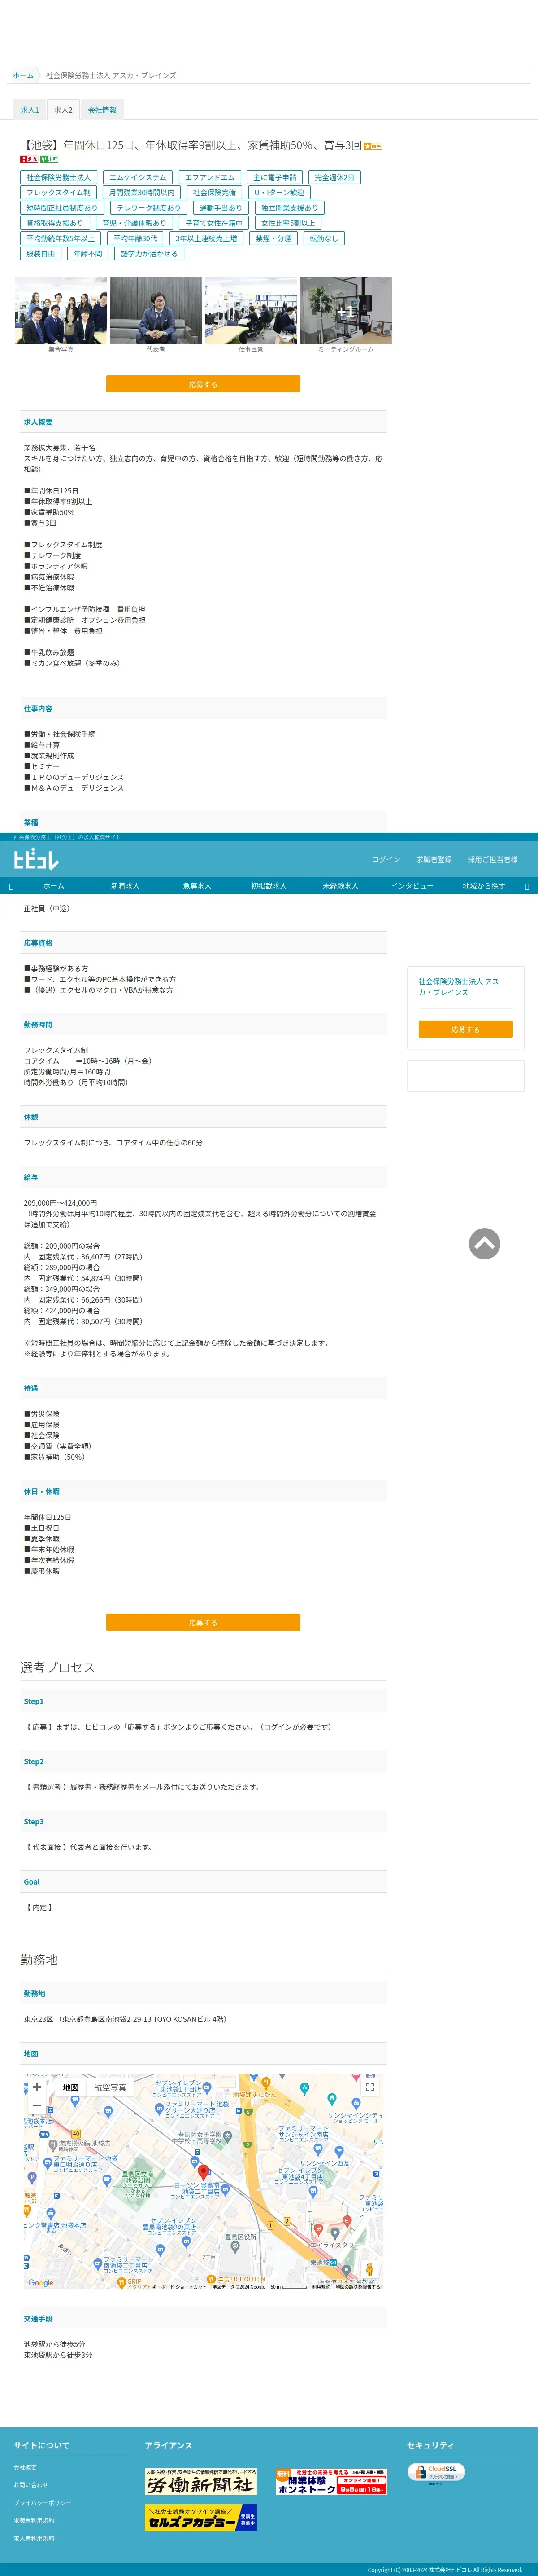Switch map to 航空写真 view
Image resolution: width=538 pixels, height=2576 pixels.
(x=110, y=2088)
